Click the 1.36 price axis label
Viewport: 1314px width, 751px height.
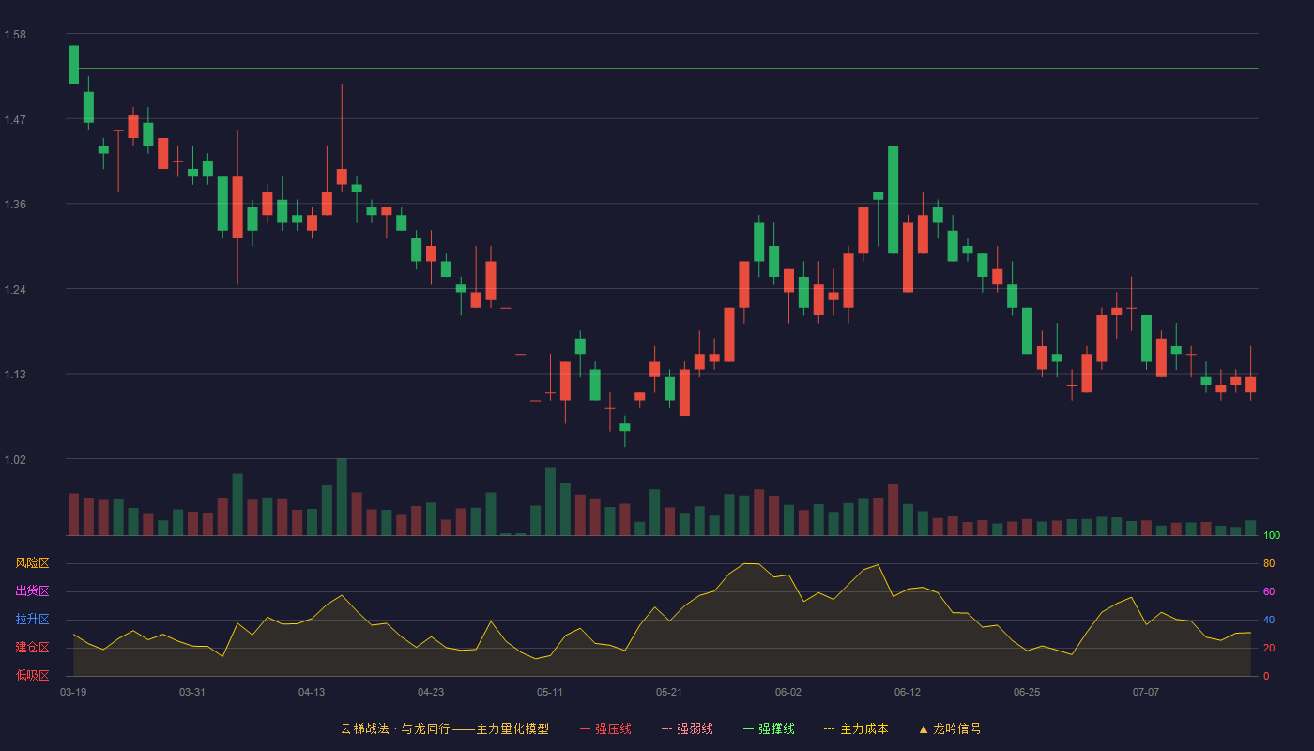coord(15,205)
